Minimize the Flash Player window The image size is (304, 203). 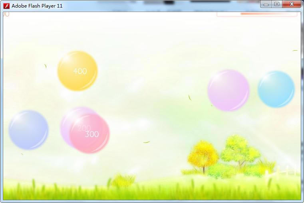click(x=266, y=4)
